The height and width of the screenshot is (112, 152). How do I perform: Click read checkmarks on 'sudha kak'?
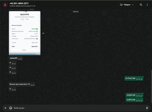coord(141,100)
